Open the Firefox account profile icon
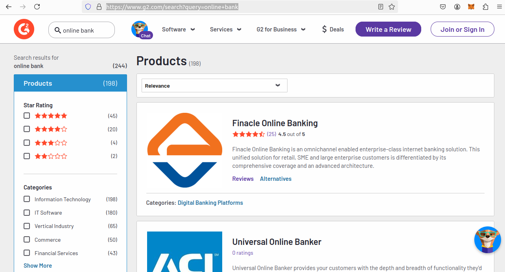 tap(457, 7)
